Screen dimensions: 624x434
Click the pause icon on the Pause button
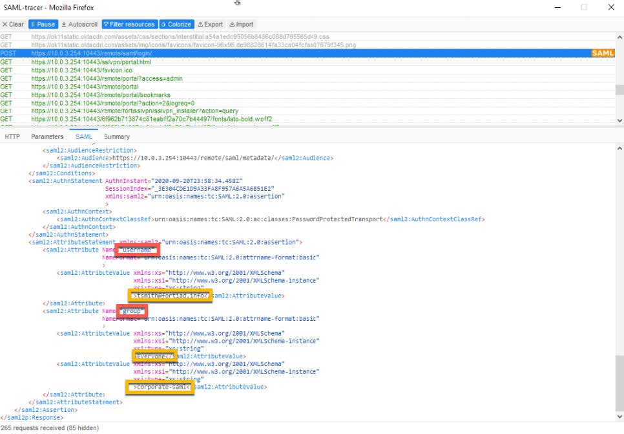pyautogui.click(x=34, y=24)
